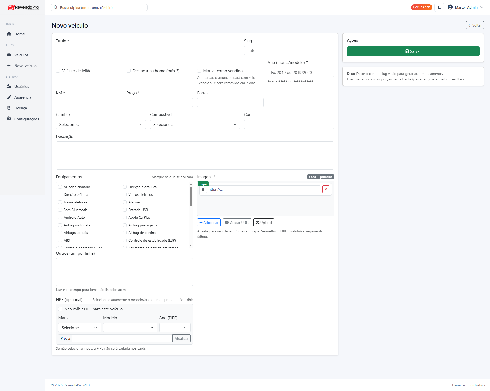
Task: Expand the Combustível select
Action: click(195, 124)
